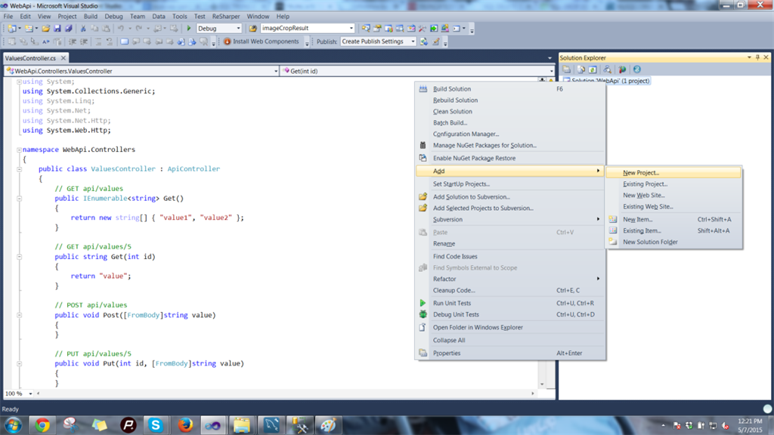Collapse the namespace WebApi.Controllers code block
Viewport: 774px width, 435px height.
click(19, 150)
